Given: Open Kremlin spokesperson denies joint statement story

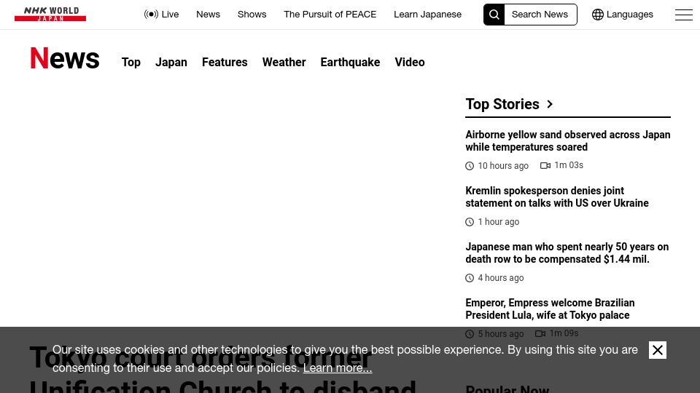Looking at the screenshot, I should coord(556,197).
